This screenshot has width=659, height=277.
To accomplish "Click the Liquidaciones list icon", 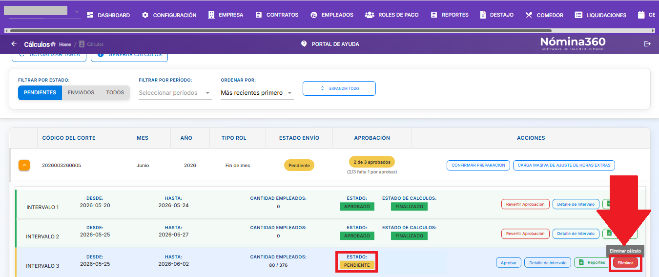I will (x=578, y=15).
